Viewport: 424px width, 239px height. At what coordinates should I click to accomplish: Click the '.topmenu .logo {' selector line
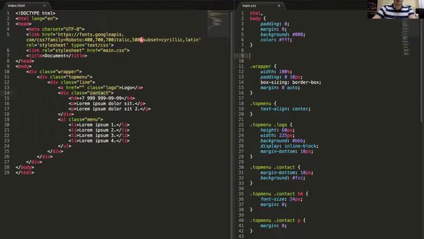pos(271,125)
